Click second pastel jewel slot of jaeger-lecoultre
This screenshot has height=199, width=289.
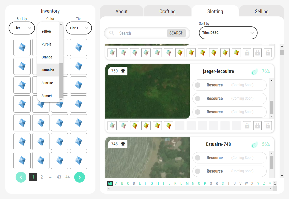click(123, 126)
